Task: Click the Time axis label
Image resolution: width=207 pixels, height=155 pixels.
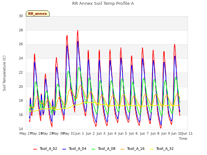Action: 183,139
